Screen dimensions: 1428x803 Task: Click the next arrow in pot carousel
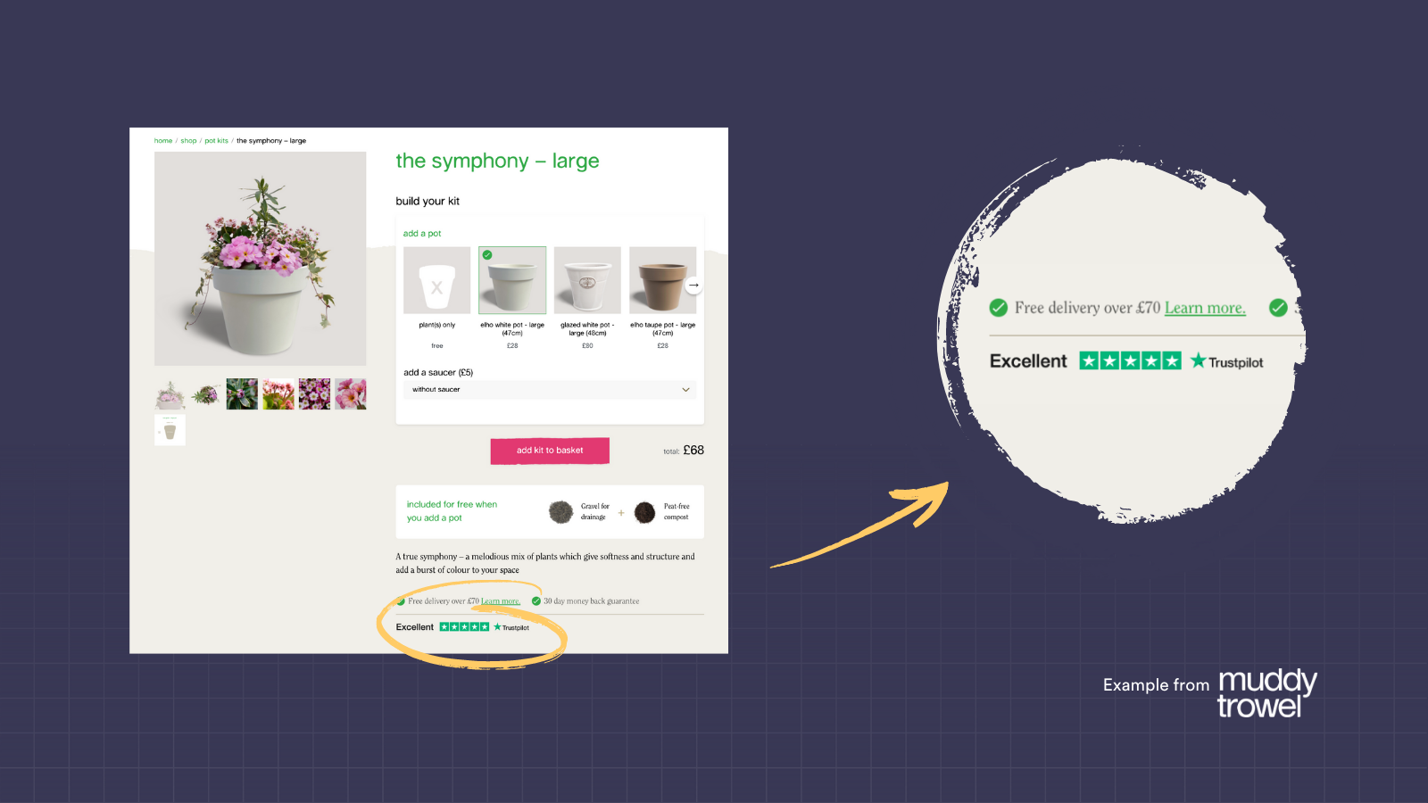click(x=693, y=285)
